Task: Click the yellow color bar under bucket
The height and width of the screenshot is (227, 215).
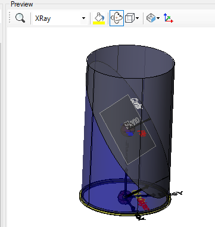Action: [x=99, y=23]
